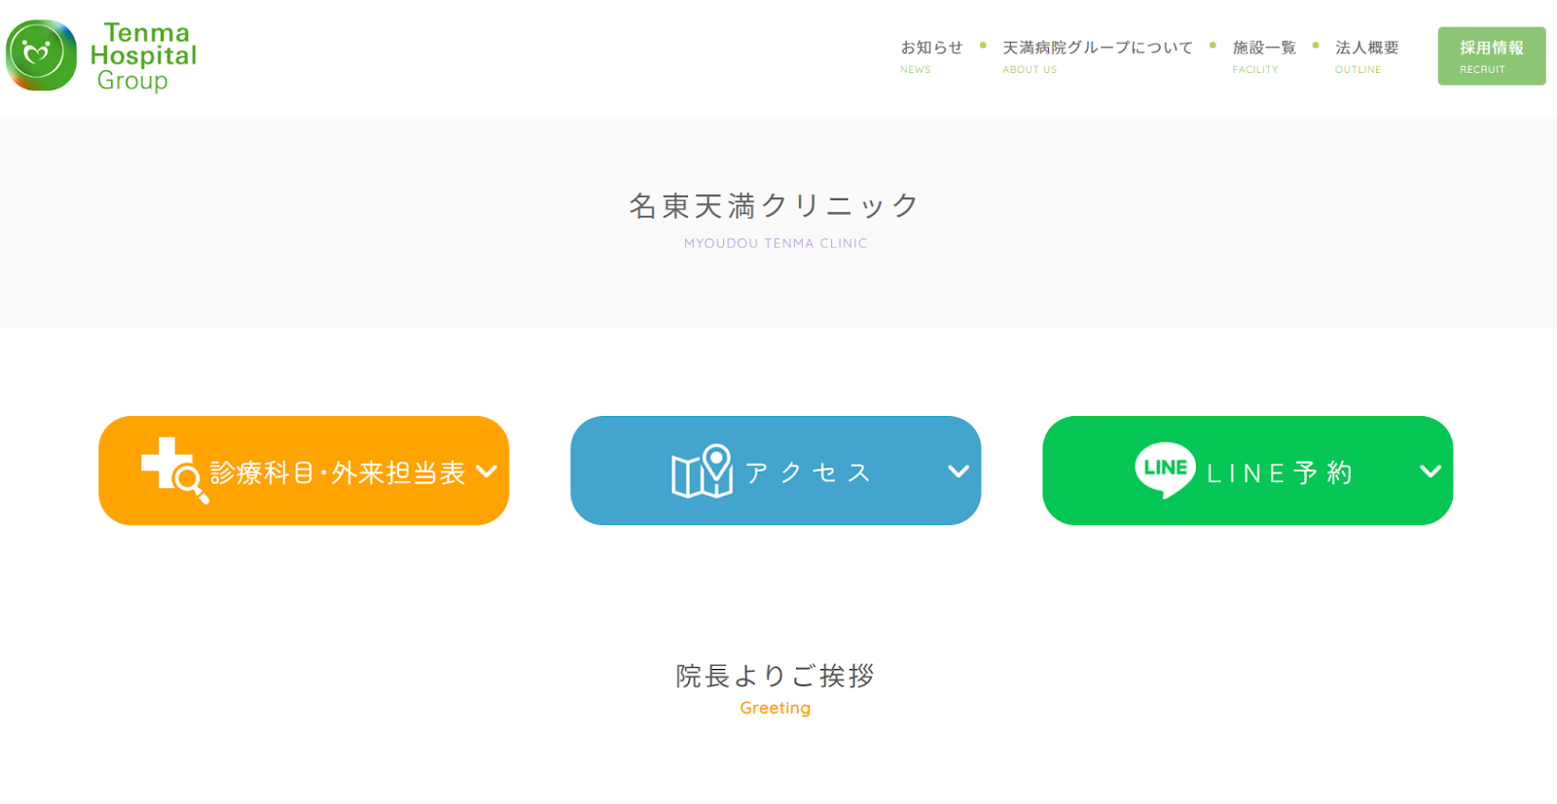Click the 院長よりご挨拶 heading
Image resolution: width=1557 pixels, height=804 pixels.
coord(776,676)
